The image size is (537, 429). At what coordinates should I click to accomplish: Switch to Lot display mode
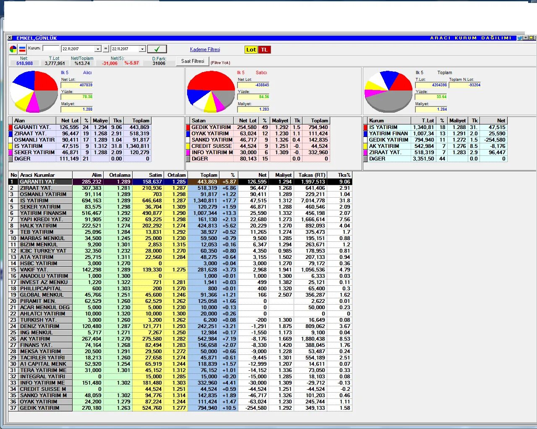click(x=251, y=49)
